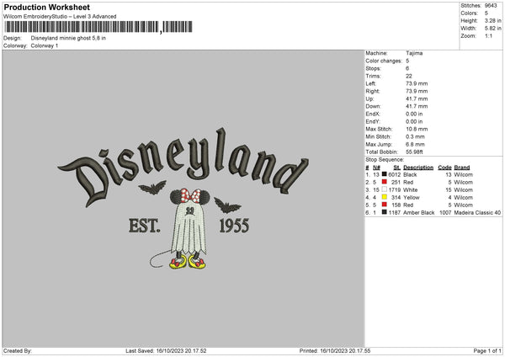Select stitch count '1719' in row 3
The width and height of the screenshot is (505, 357).
click(x=394, y=189)
